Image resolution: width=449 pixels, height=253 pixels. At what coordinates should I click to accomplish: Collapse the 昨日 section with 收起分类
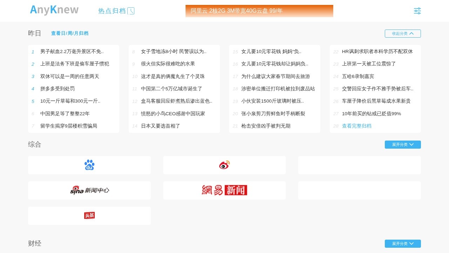point(403,33)
